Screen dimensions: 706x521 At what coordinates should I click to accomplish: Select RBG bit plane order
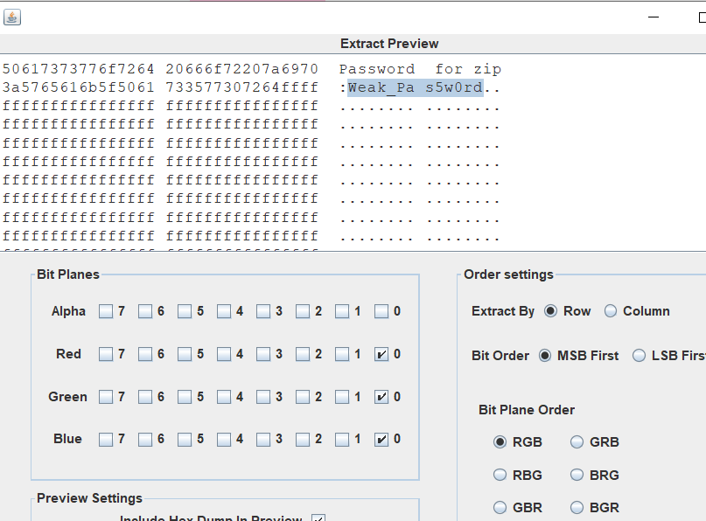pos(500,475)
